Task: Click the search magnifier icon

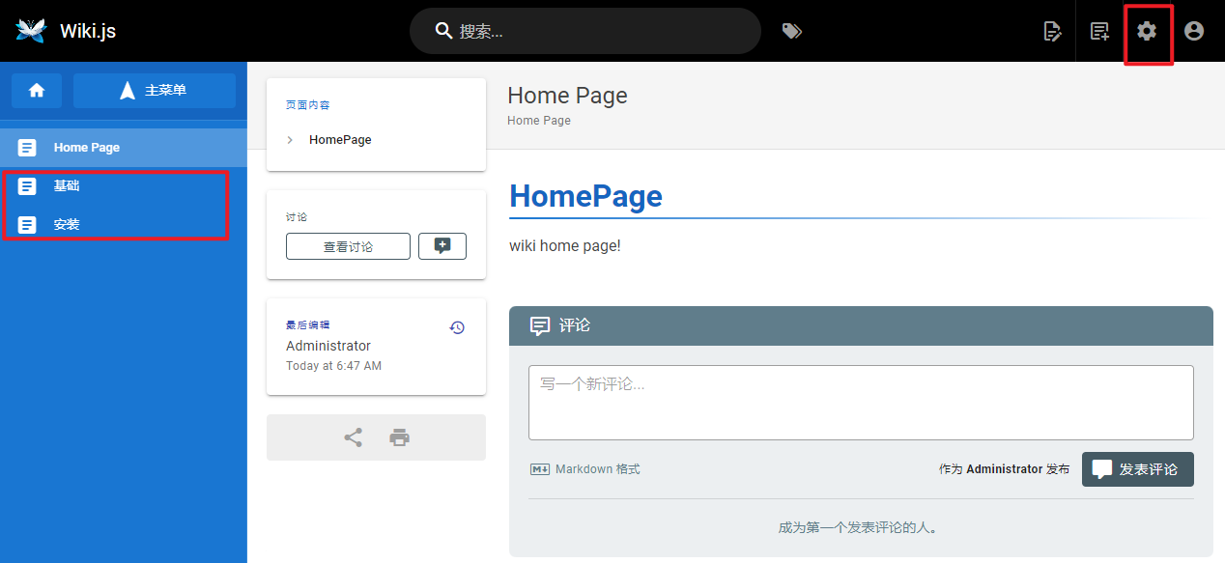Action: point(444,31)
